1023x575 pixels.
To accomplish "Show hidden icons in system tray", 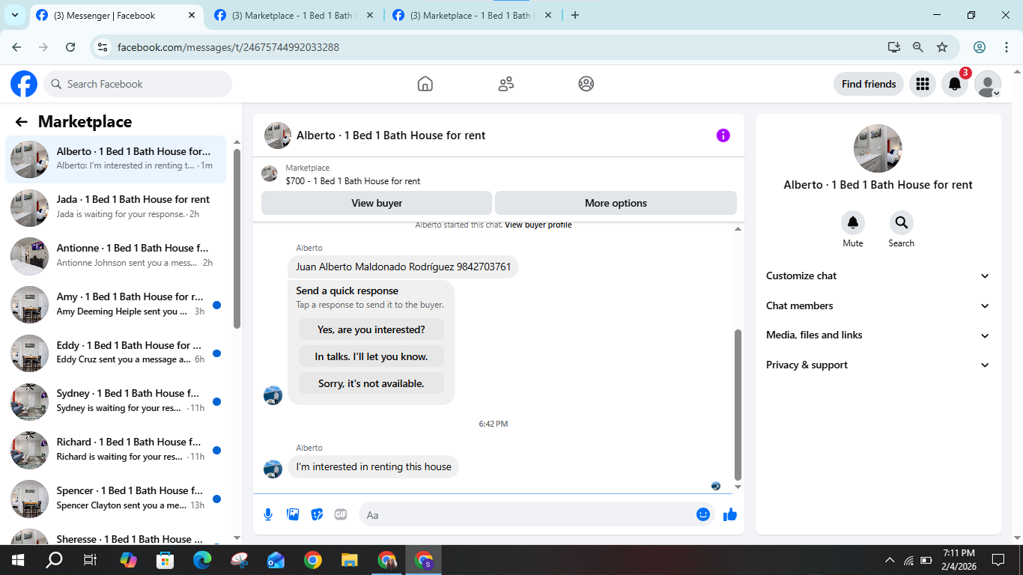I will (890, 560).
